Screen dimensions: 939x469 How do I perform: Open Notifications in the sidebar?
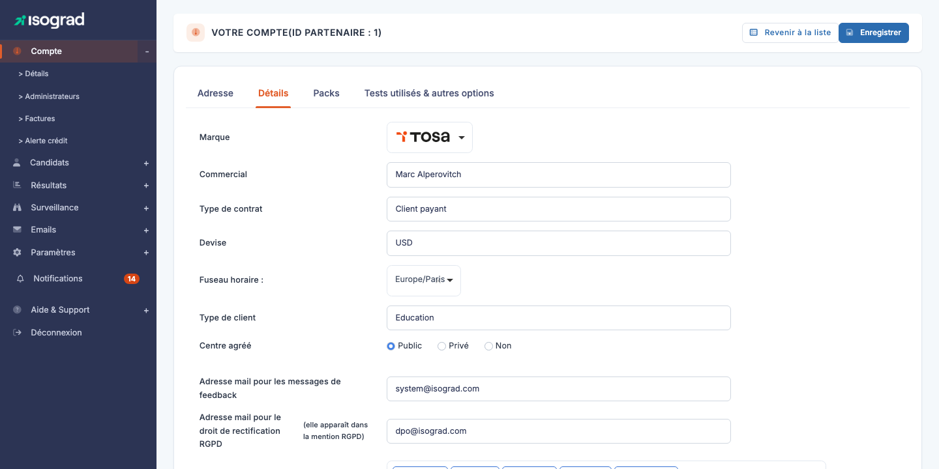coord(58,279)
